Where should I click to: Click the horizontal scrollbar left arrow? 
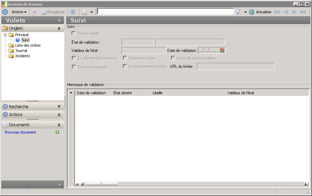click(x=82, y=184)
